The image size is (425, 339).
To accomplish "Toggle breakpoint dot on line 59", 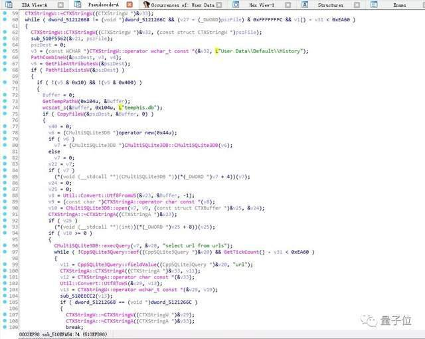I will click(x=5, y=13).
